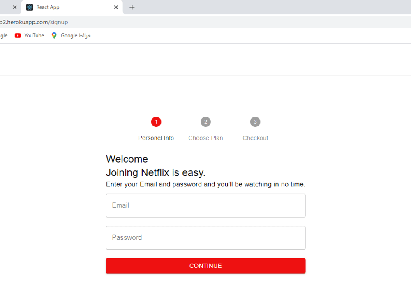Select step 1 circle in the signup stepper
The width and height of the screenshot is (411, 308).
coord(156,122)
